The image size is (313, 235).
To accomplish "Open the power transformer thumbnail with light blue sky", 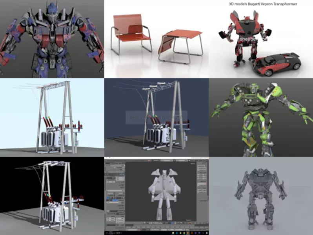I will pyautogui.click(x=52, y=117).
